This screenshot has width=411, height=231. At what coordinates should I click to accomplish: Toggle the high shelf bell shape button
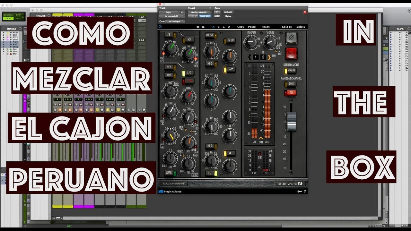point(230,69)
